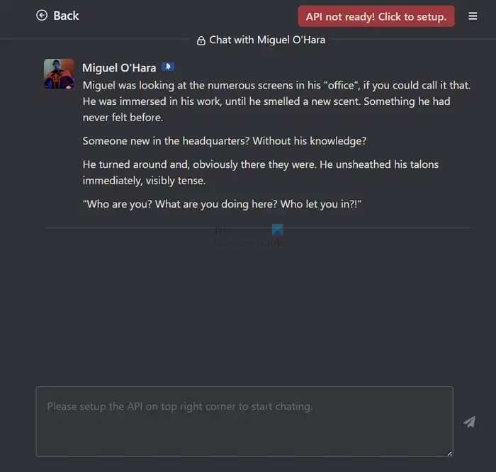Click the faded WindowsClub watermark text
Screen dimensions: 496x472
[x=248, y=242]
